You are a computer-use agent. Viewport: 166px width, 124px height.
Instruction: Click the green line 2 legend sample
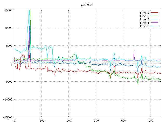154,16
